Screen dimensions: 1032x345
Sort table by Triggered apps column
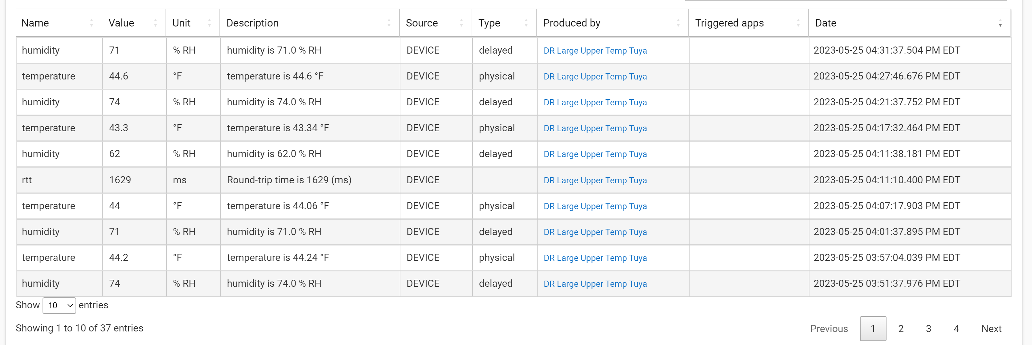click(x=748, y=23)
